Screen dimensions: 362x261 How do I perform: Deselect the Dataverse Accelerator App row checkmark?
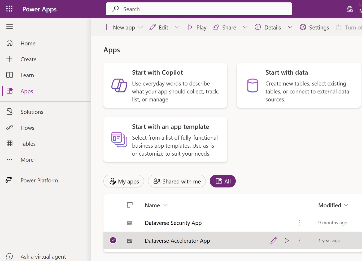tap(113, 240)
